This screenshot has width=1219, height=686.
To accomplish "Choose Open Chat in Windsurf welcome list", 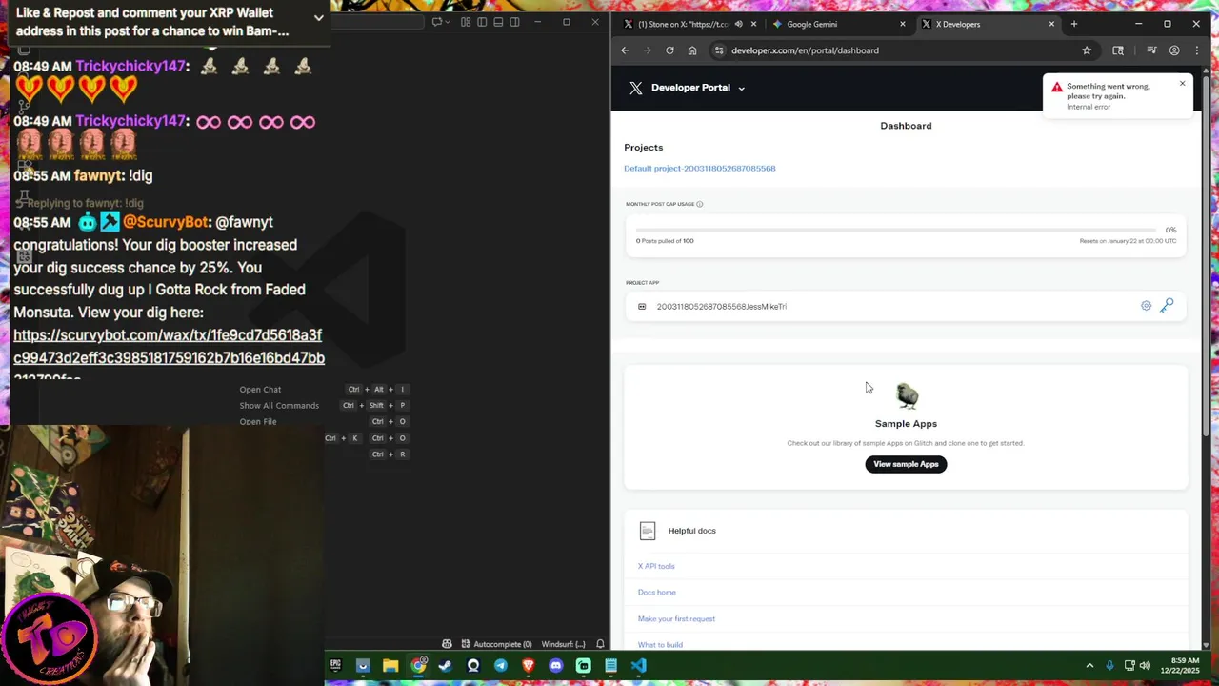I will pyautogui.click(x=260, y=390).
